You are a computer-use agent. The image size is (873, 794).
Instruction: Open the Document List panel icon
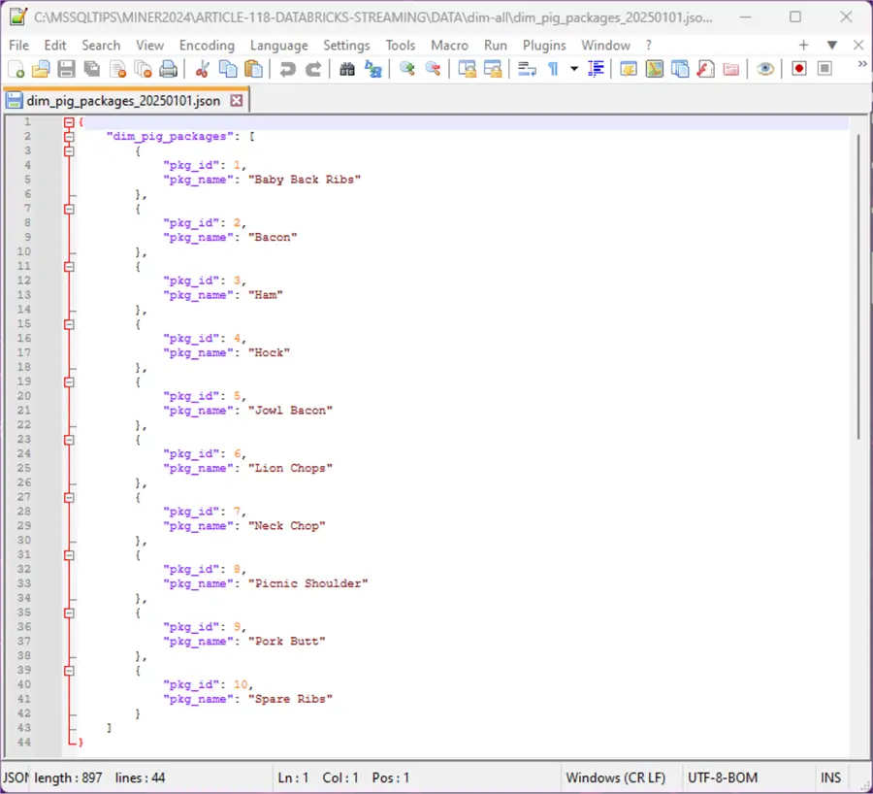coord(680,69)
